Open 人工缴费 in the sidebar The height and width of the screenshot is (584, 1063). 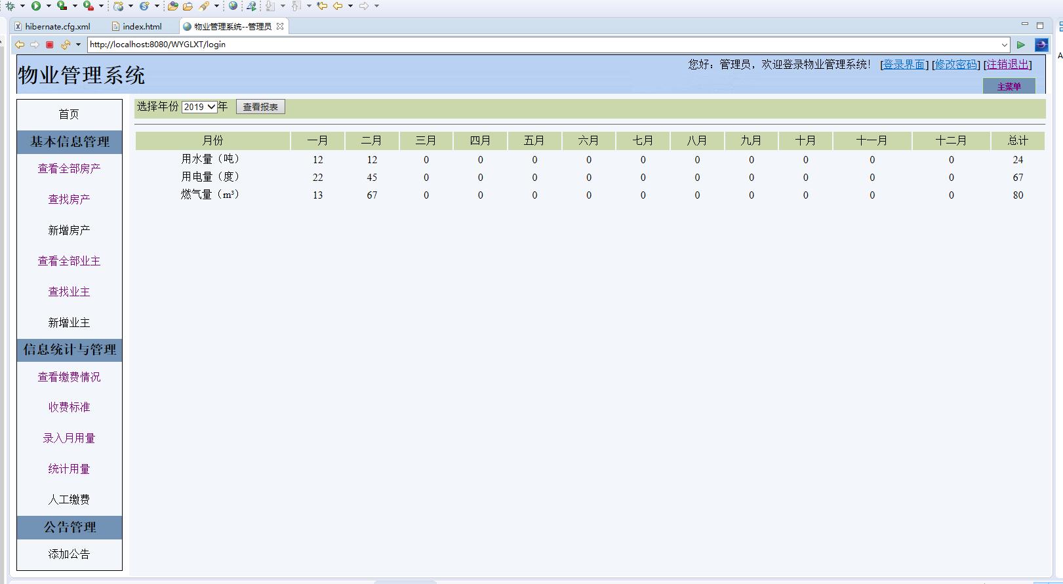click(69, 499)
